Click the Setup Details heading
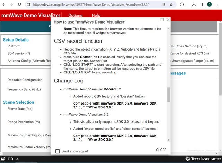222x163 pixels. [16, 40]
